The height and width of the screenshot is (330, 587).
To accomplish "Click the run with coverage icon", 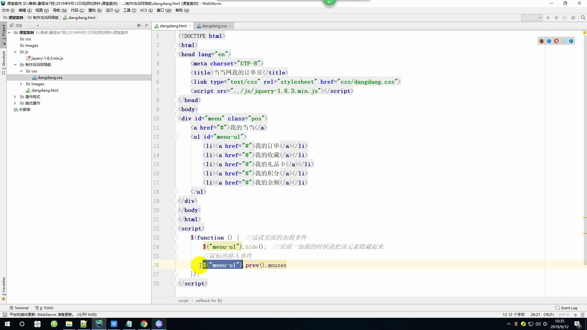I will click(565, 18).
